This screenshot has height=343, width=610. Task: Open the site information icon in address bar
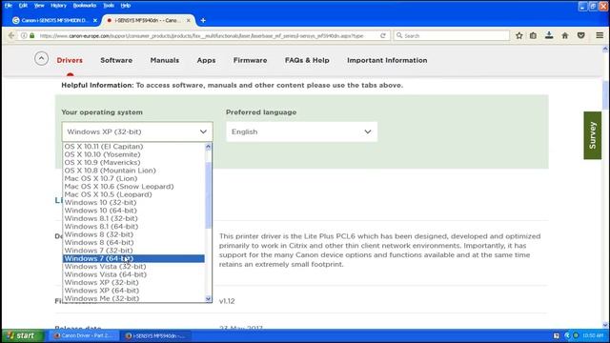(x=24, y=35)
